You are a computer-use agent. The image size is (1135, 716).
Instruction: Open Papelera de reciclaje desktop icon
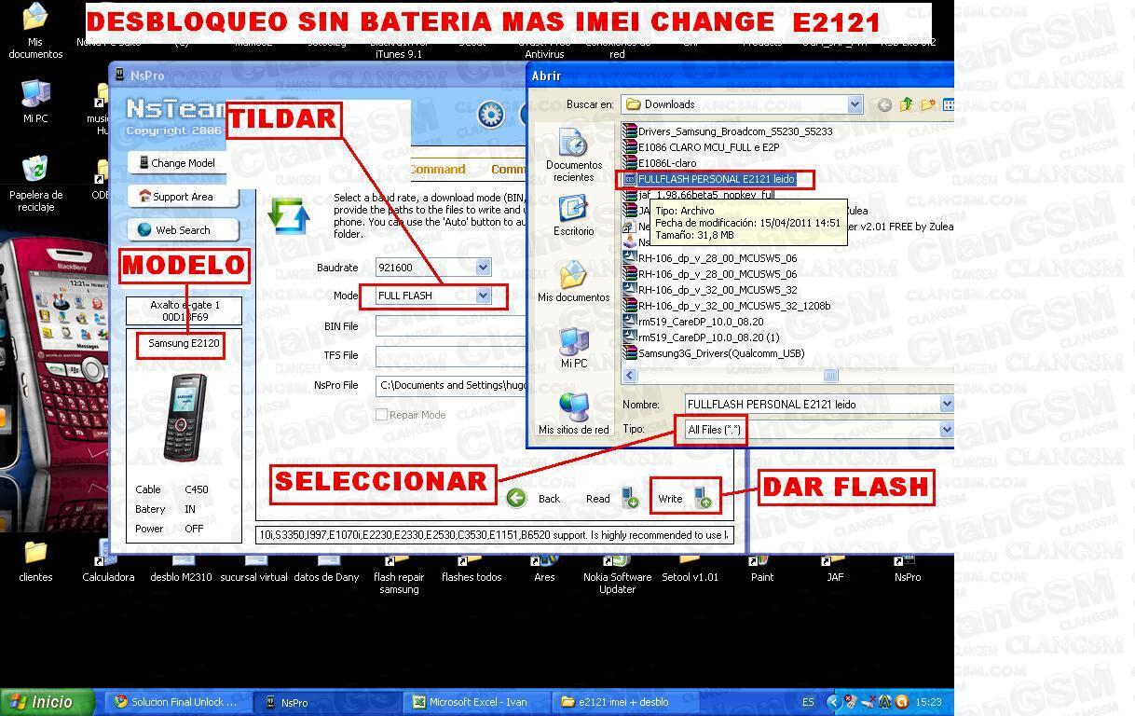coord(35,184)
